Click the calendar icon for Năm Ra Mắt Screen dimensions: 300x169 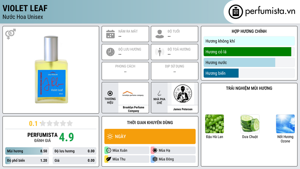click(x=110, y=34)
